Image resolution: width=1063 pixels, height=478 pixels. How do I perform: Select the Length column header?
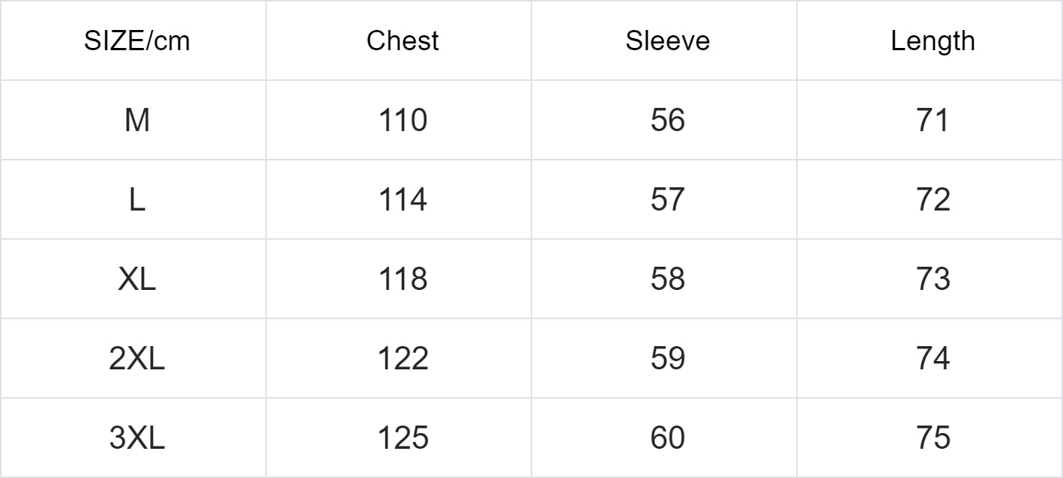point(933,40)
